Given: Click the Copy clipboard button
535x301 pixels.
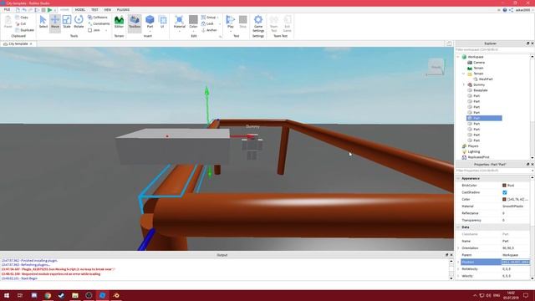Looking at the screenshot, I should coord(22,17).
